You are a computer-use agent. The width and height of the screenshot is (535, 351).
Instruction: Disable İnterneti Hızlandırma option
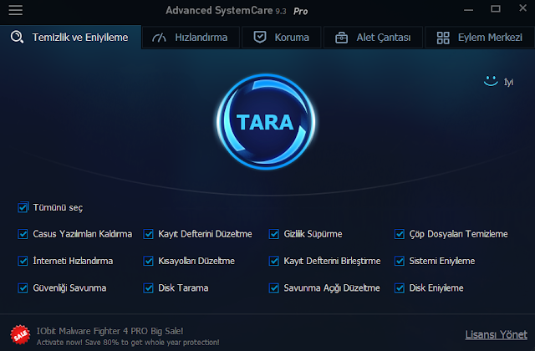click(x=23, y=261)
